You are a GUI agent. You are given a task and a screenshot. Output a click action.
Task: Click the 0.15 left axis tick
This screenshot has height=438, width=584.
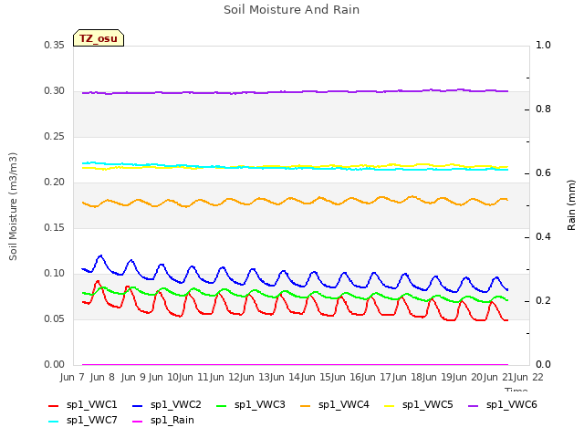coord(55,228)
